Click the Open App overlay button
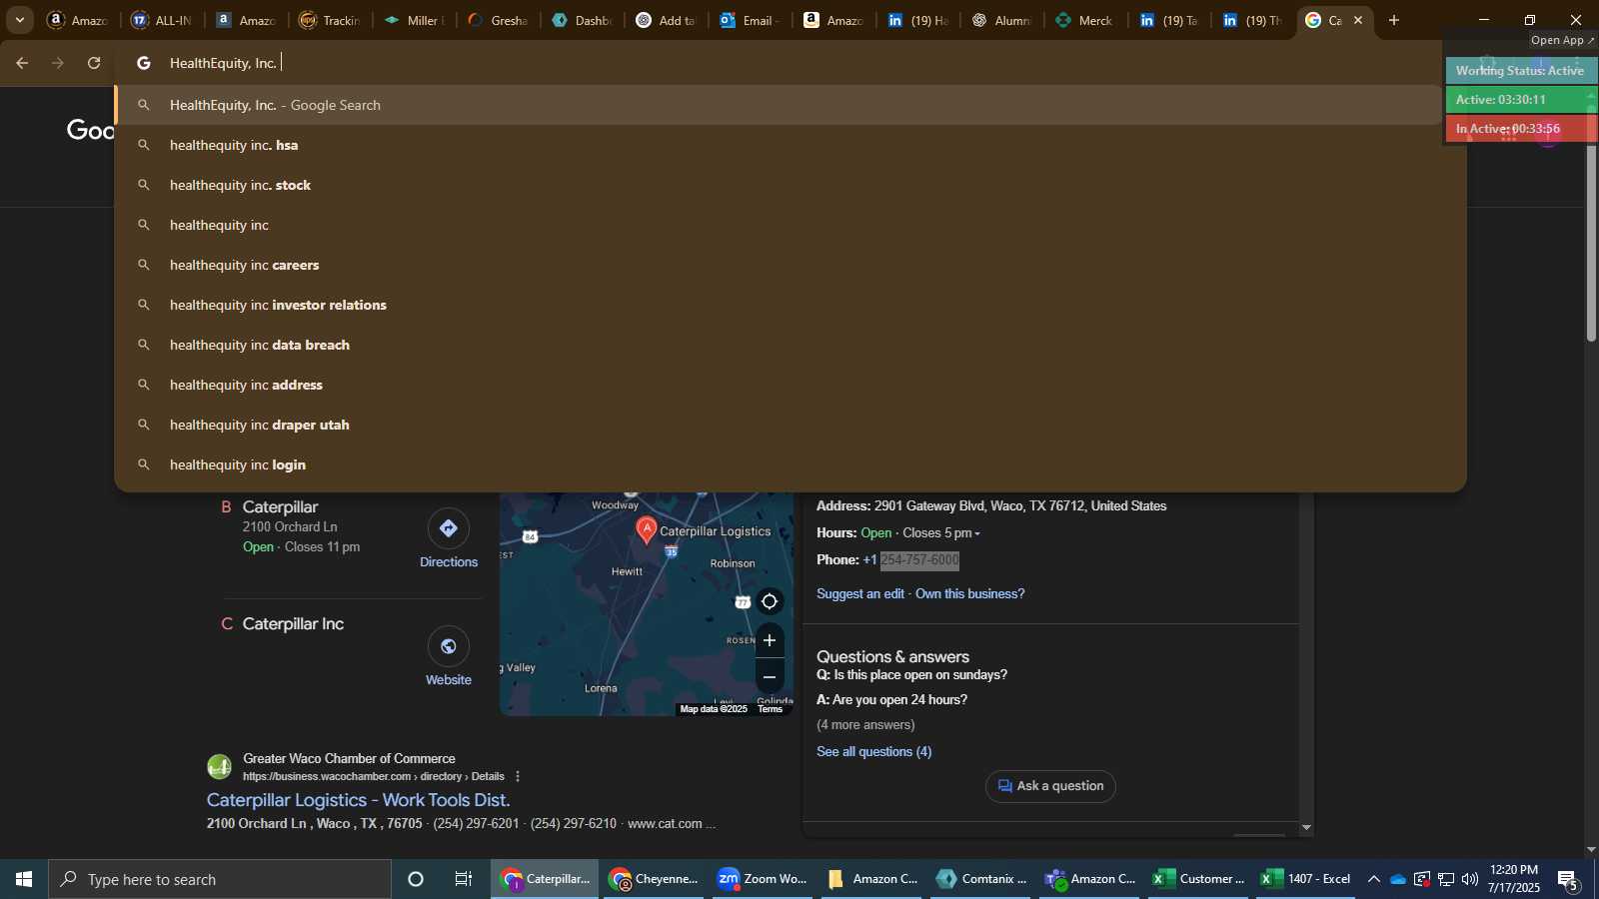Image resolution: width=1599 pixels, height=899 pixels. point(1563,40)
